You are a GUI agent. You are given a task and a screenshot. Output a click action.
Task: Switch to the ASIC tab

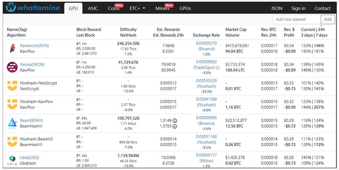pyautogui.click(x=93, y=8)
